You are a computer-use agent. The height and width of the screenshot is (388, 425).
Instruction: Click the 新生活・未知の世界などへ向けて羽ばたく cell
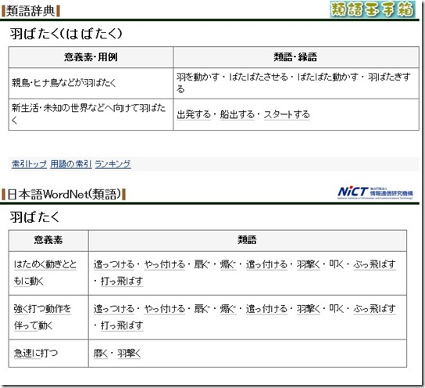tap(91, 114)
